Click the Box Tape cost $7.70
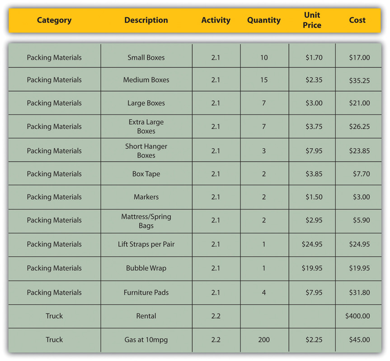 [362, 174]
